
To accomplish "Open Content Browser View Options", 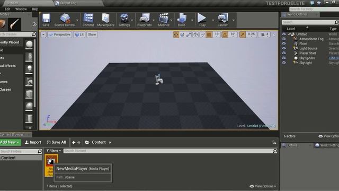I will tap(263, 186).
